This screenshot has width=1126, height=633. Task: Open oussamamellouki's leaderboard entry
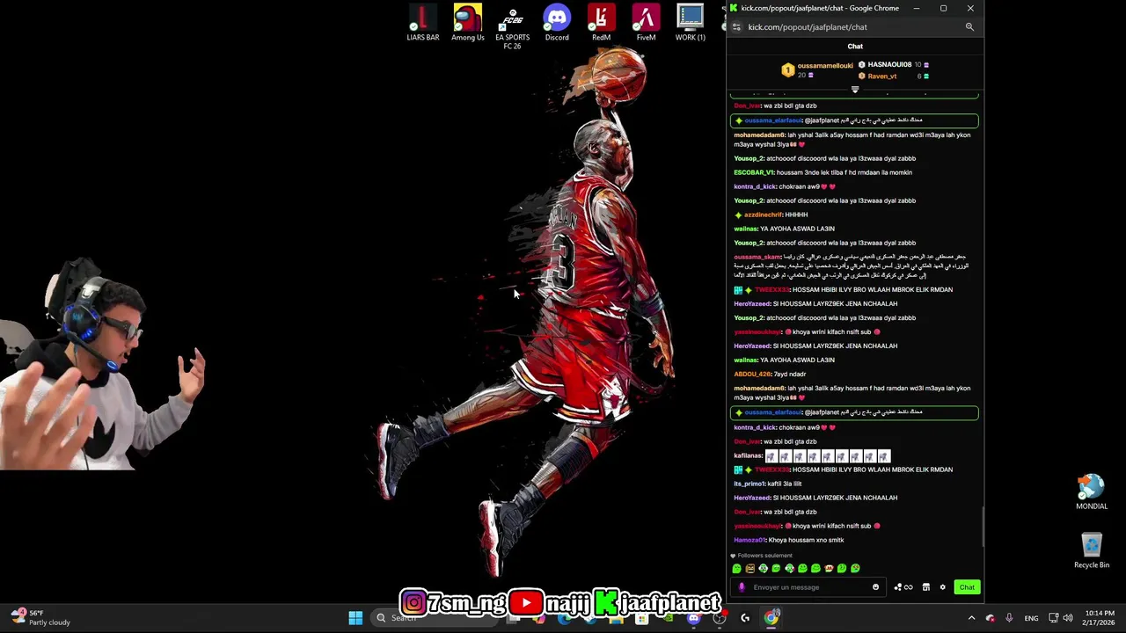tap(818, 69)
